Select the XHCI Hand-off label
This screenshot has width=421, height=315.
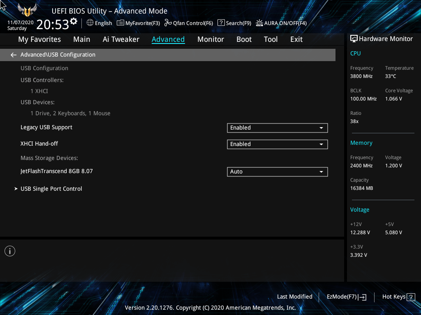39,144
